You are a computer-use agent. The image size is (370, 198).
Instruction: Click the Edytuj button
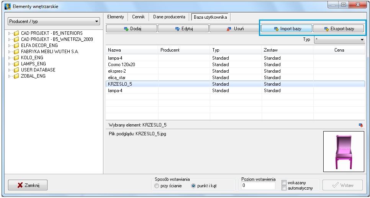(x=183, y=29)
